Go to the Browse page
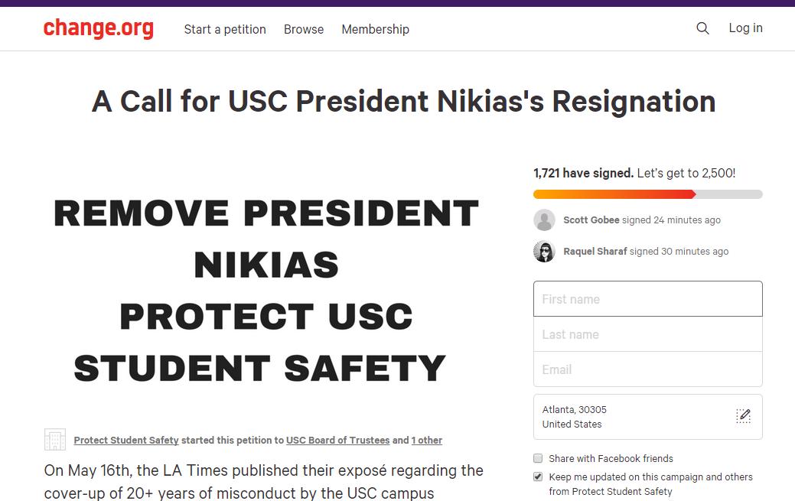 pyautogui.click(x=304, y=29)
